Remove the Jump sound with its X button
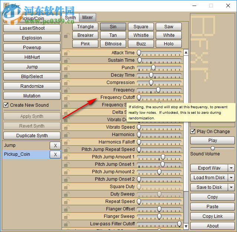The image size is (237, 232). tap(55, 146)
